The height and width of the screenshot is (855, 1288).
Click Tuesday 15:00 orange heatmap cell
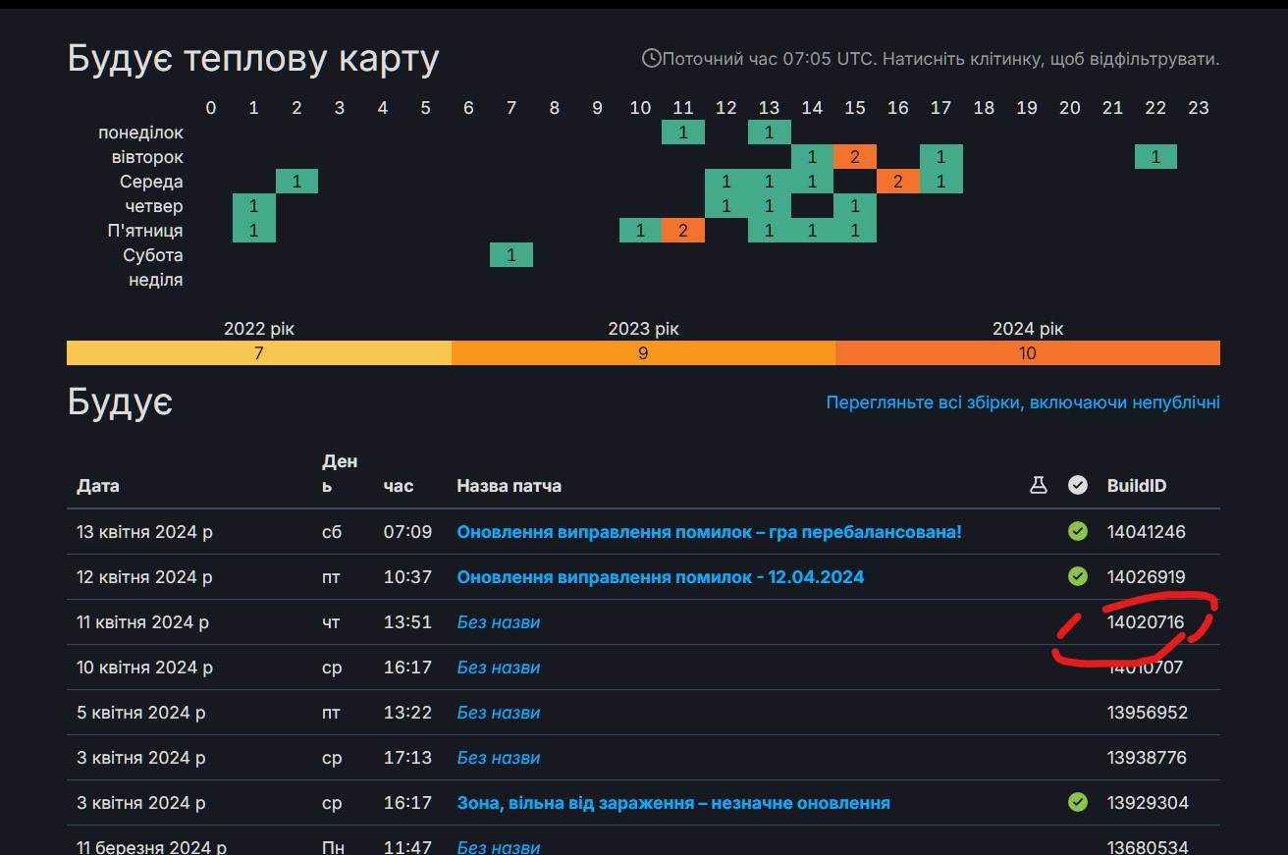[855, 157]
